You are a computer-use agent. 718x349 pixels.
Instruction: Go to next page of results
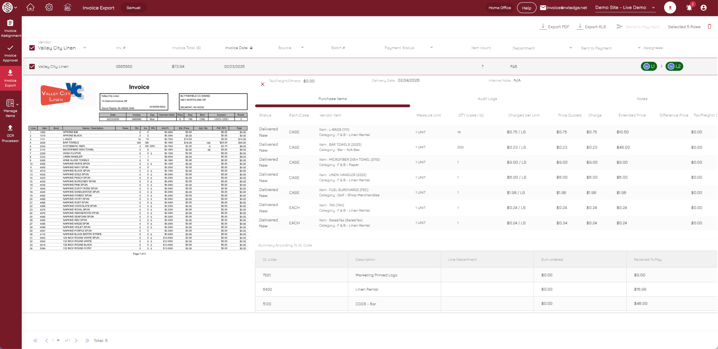tap(76, 340)
